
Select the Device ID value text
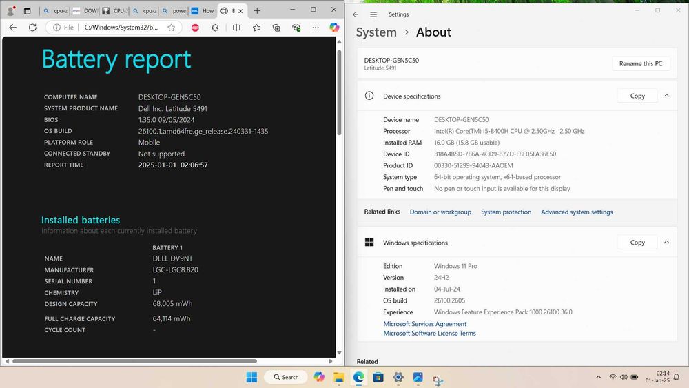[x=495, y=154]
